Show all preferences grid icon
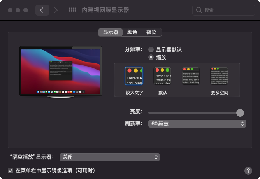 (x=72, y=10)
